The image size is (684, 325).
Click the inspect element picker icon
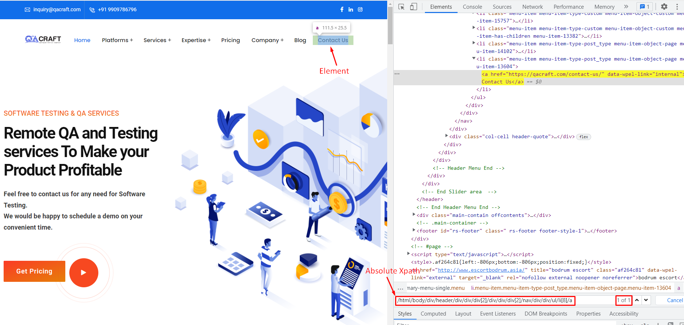click(x=401, y=7)
